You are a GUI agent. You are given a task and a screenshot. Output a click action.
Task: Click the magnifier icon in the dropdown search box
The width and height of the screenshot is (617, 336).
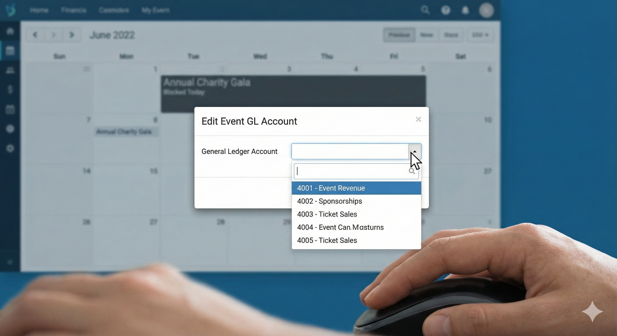412,171
